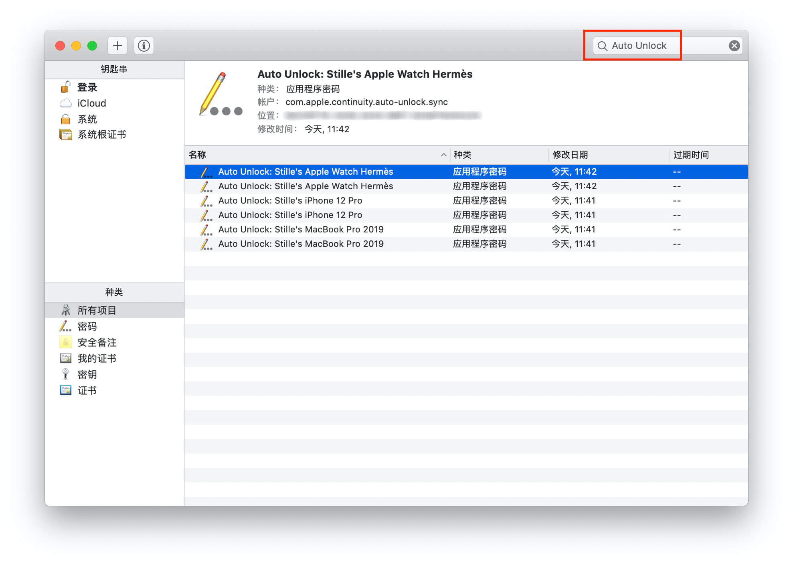Click the magnifying glass search icon
Viewport: 793px width, 565px height.
coord(602,46)
